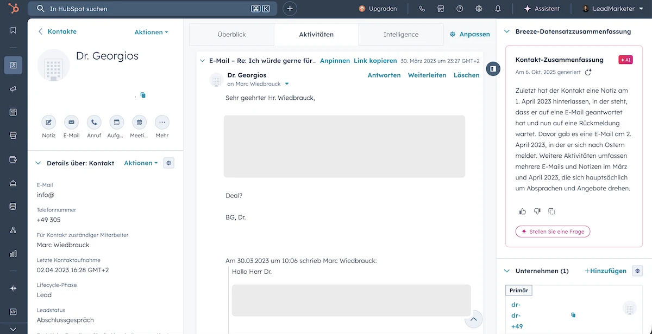Viewport: 652px width, 334px height.
Task: Toggle the right sidebar collapse button
Action: pos(493,69)
